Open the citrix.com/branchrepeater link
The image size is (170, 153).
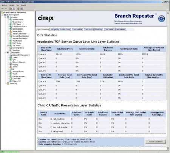pos(128,21)
